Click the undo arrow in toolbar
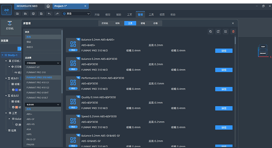The height and width of the screenshot is (148, 272). click(49, 14)
